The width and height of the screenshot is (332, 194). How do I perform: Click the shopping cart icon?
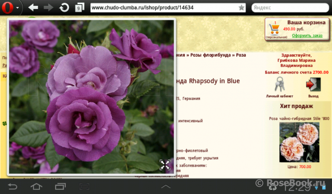[274, 29]
